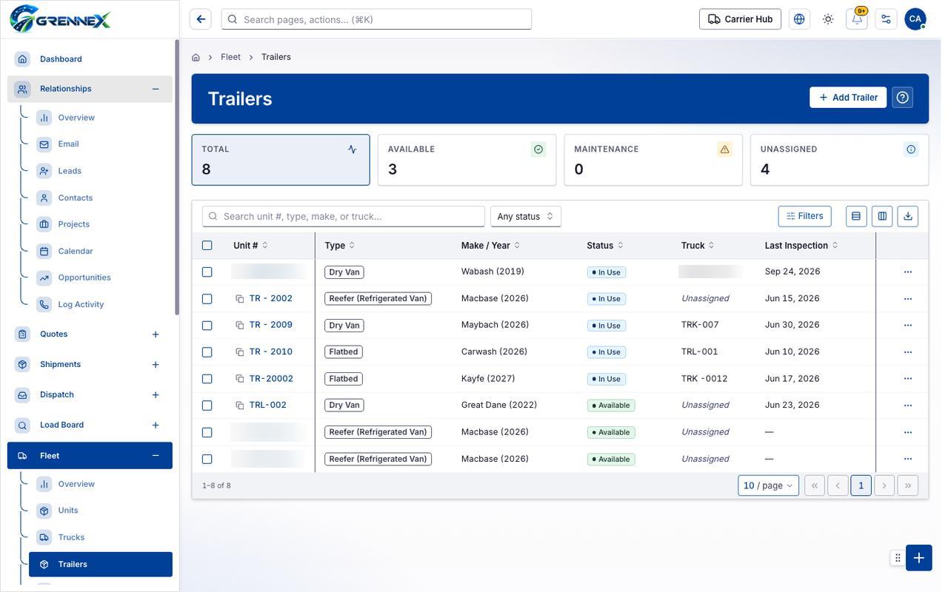Image resolution: width=948 pixels, height=592 pixels.
Task: Check the row checkbox for TR - 2002
Action: tap(207, 299)
